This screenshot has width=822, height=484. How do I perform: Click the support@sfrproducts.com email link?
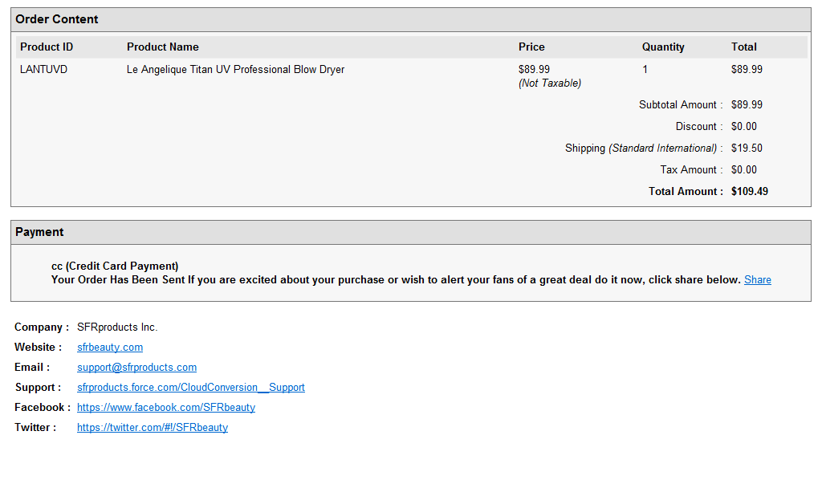pyautogui.click(x=136, y=368)
